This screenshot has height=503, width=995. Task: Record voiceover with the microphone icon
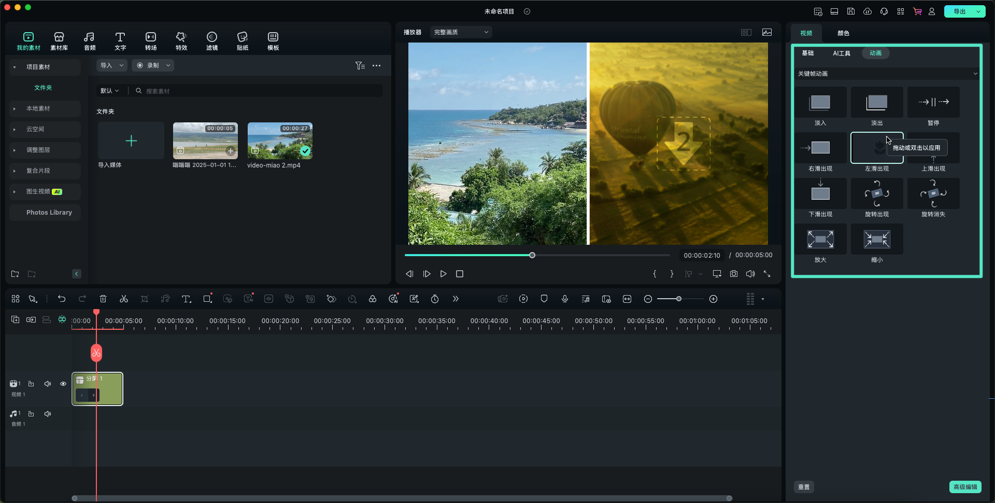pyautogui.click(x=565, y=299)
